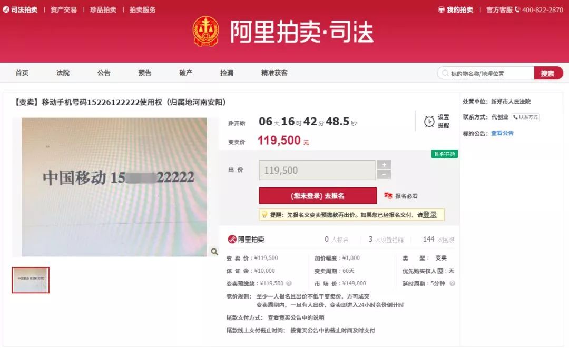
Task: Open the 破产 navigation tab
Action: (x=186, y=73)
